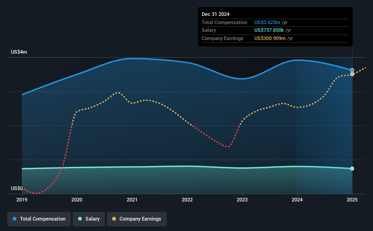Click the US$4m axis label
Viewport: 373px width, 231px height.
pyautogui.click(x=19, y=52)
